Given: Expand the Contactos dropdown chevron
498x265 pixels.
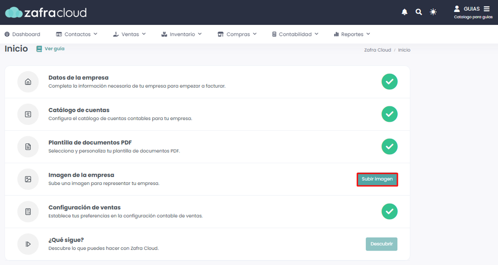Looking at the screenshot, I should coord(95,34).
